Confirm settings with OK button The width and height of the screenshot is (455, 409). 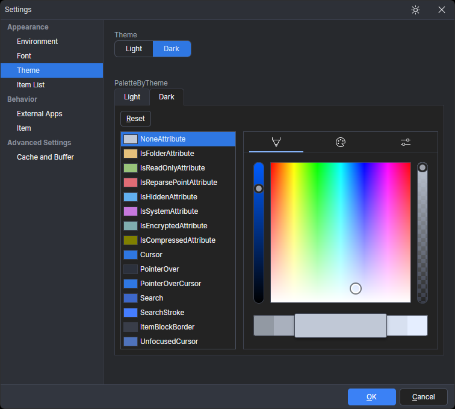[x=371, y=396]
